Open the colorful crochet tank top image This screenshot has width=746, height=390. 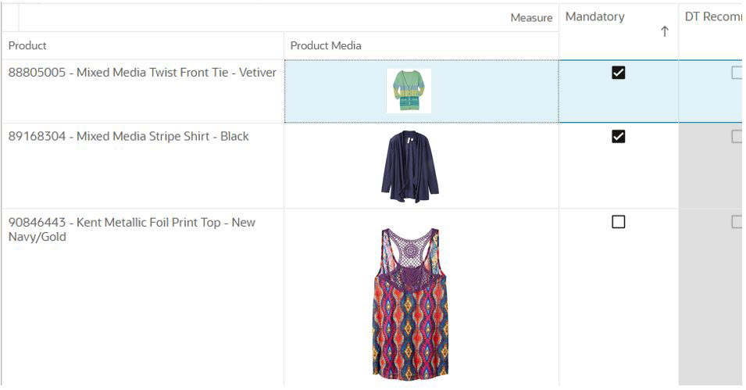click(410, 303)
